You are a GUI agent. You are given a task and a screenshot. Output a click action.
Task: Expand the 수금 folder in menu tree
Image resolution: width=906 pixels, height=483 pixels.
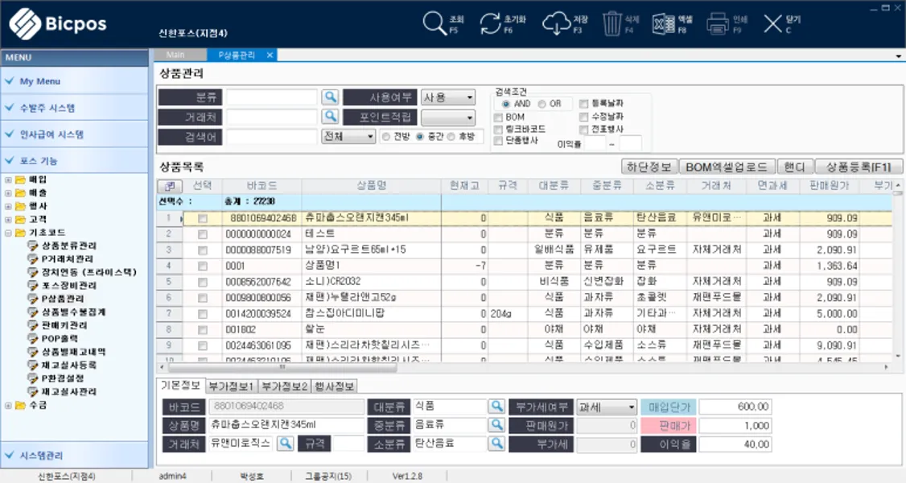[8, 406]
